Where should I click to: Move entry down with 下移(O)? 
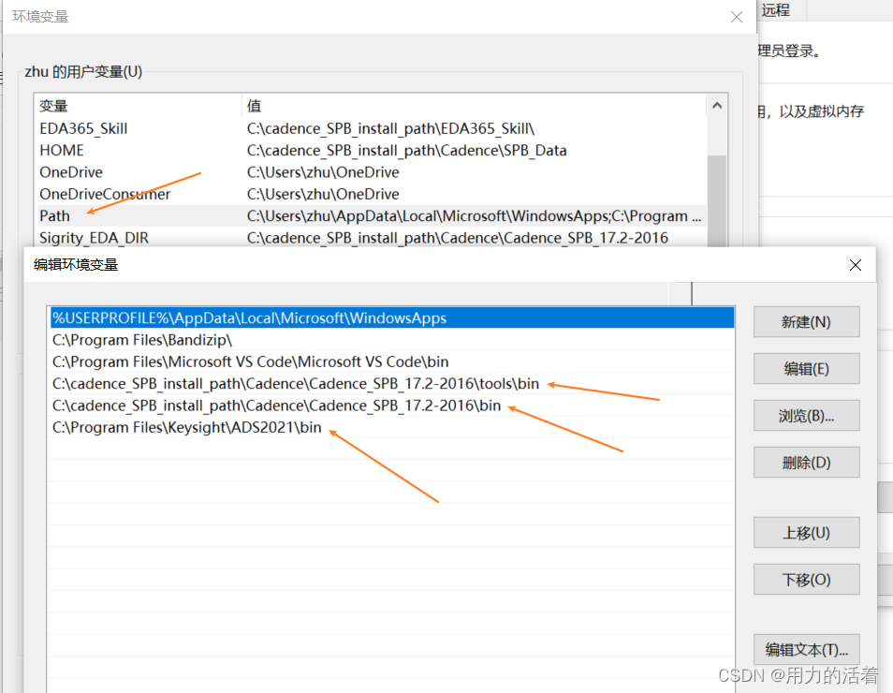(x=806, y=580)
